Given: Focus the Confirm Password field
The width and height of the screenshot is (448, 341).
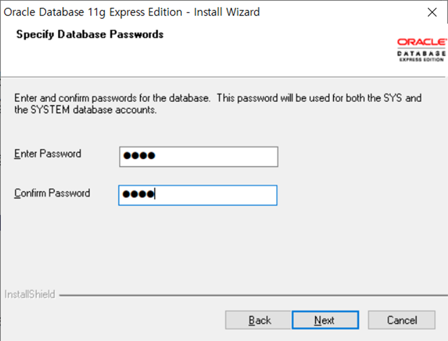Looking at the screenshot, I should point(198,195).
